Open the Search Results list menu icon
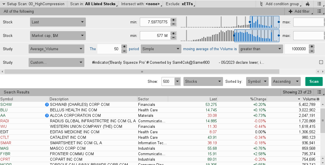 point(320,92)
